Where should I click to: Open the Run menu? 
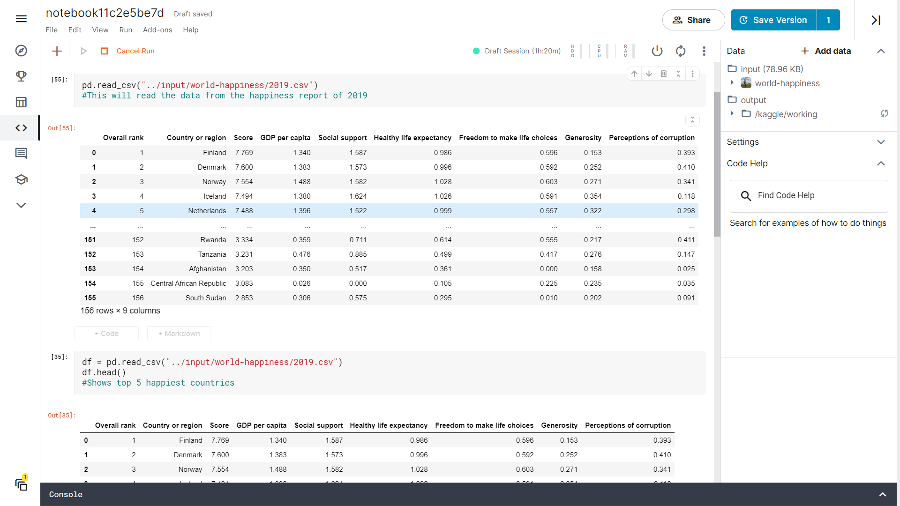[x=126, y=30]
